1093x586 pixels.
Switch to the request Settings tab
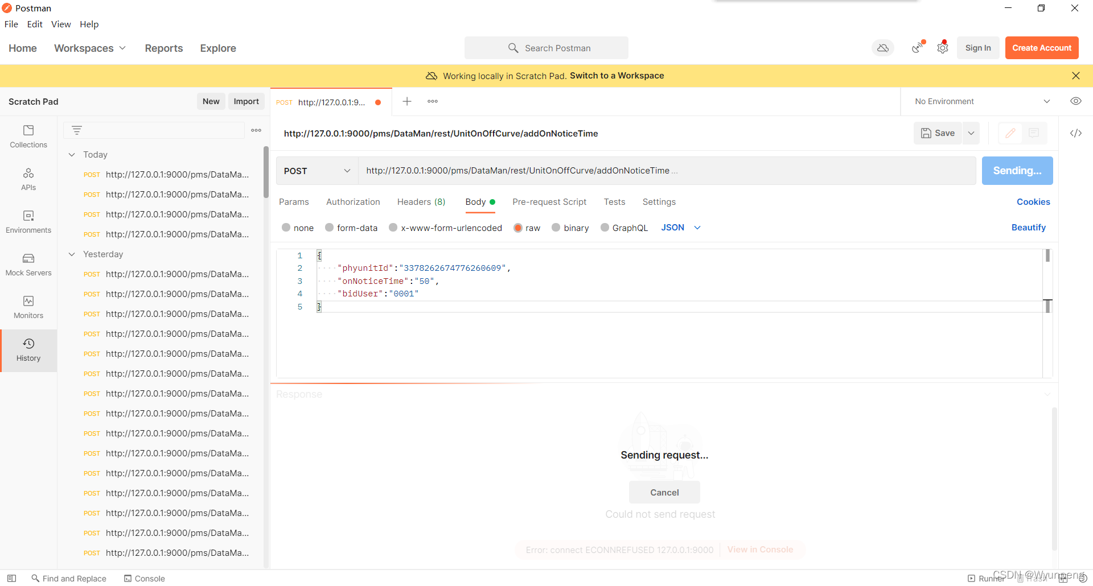[x=659, y=202]
